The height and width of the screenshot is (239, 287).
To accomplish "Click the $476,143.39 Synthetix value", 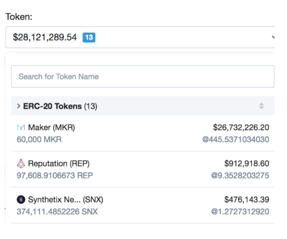I will 247,200.
